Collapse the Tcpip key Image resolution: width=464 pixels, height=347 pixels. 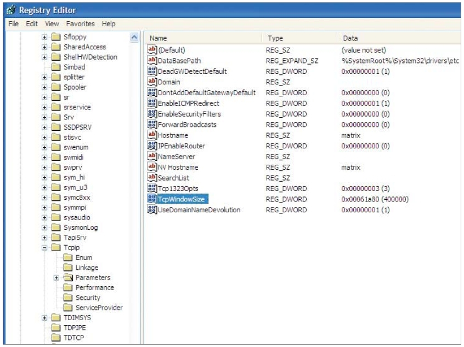pos(44,247)
